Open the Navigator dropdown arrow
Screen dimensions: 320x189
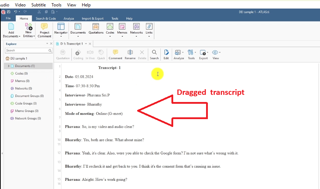coord(61,36)
